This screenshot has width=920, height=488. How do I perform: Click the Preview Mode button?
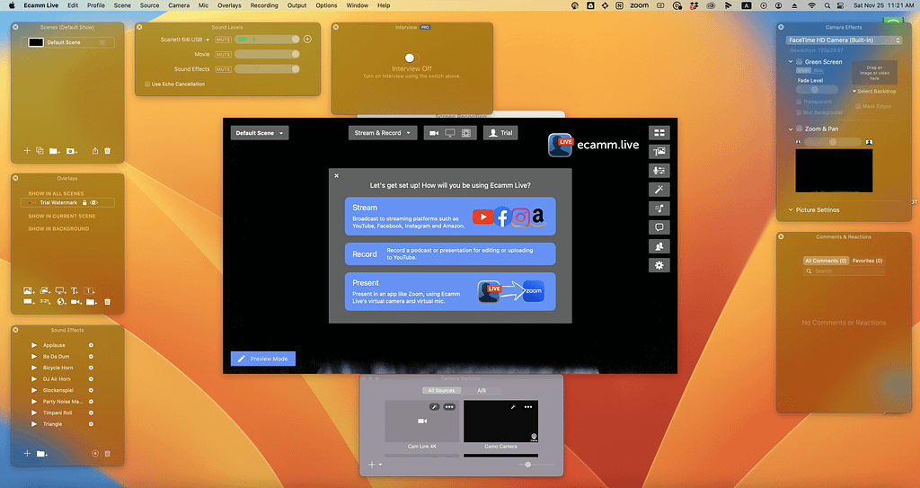coord(263,359)
